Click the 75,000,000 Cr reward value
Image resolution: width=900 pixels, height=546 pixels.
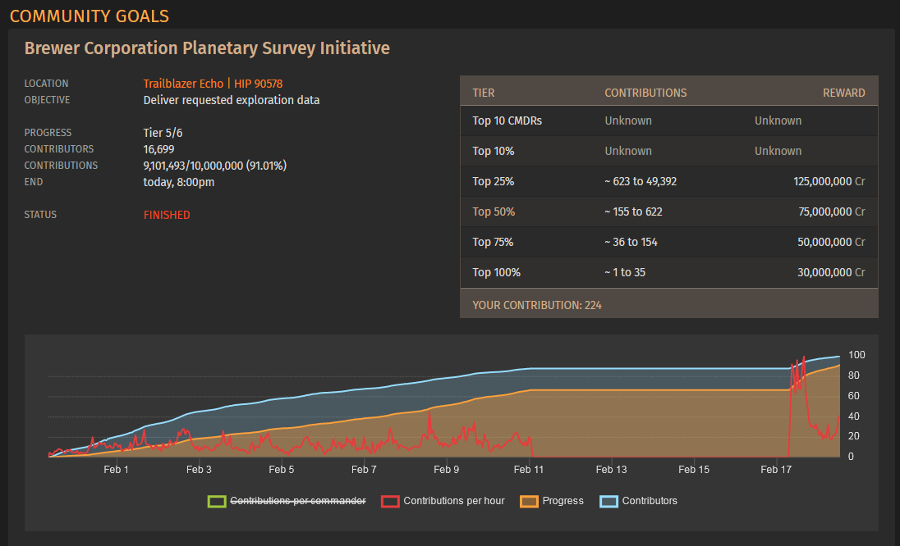(x=832, y=212)
